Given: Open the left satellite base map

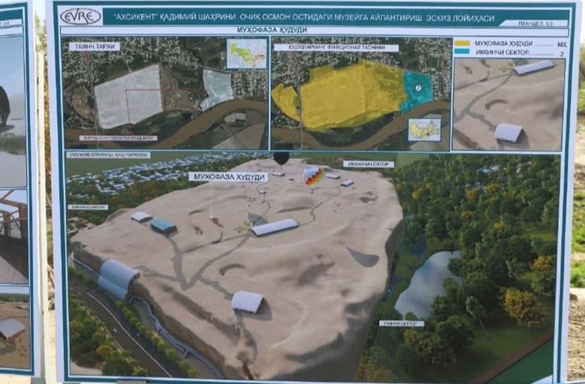Looking at the screenshot, I should (x=165, y=94).
